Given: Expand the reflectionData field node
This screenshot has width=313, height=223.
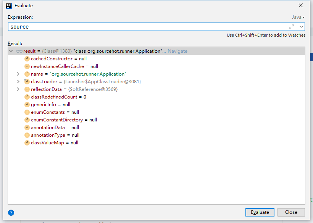Looking at the screenshot, I should (18, 89).
